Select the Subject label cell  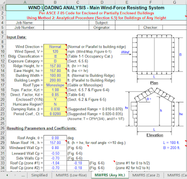tap(102, 23)
